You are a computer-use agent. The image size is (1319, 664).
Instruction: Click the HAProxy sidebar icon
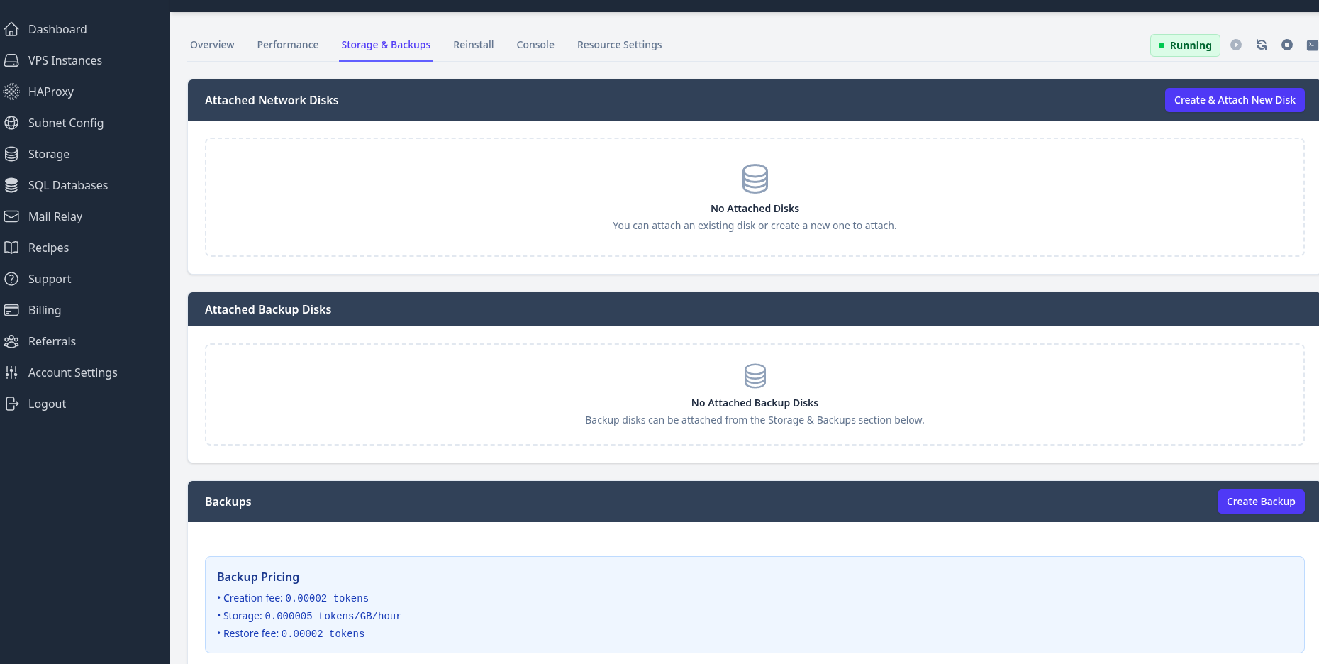11,92
